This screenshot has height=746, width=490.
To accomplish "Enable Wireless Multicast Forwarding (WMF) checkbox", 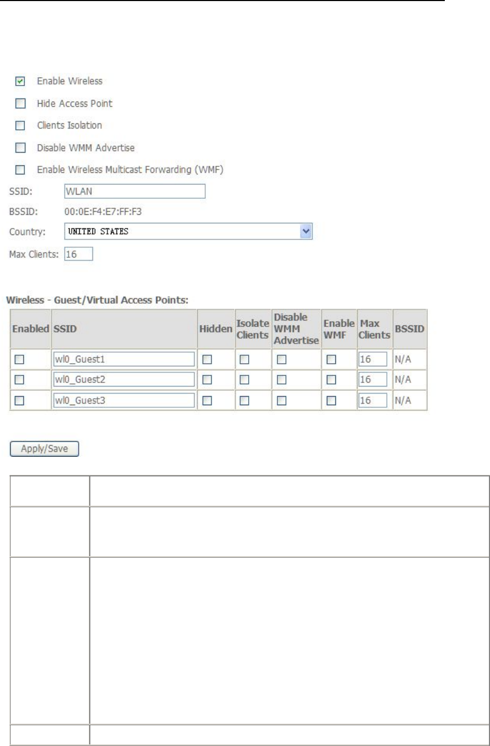I will [x=20, y=170].
